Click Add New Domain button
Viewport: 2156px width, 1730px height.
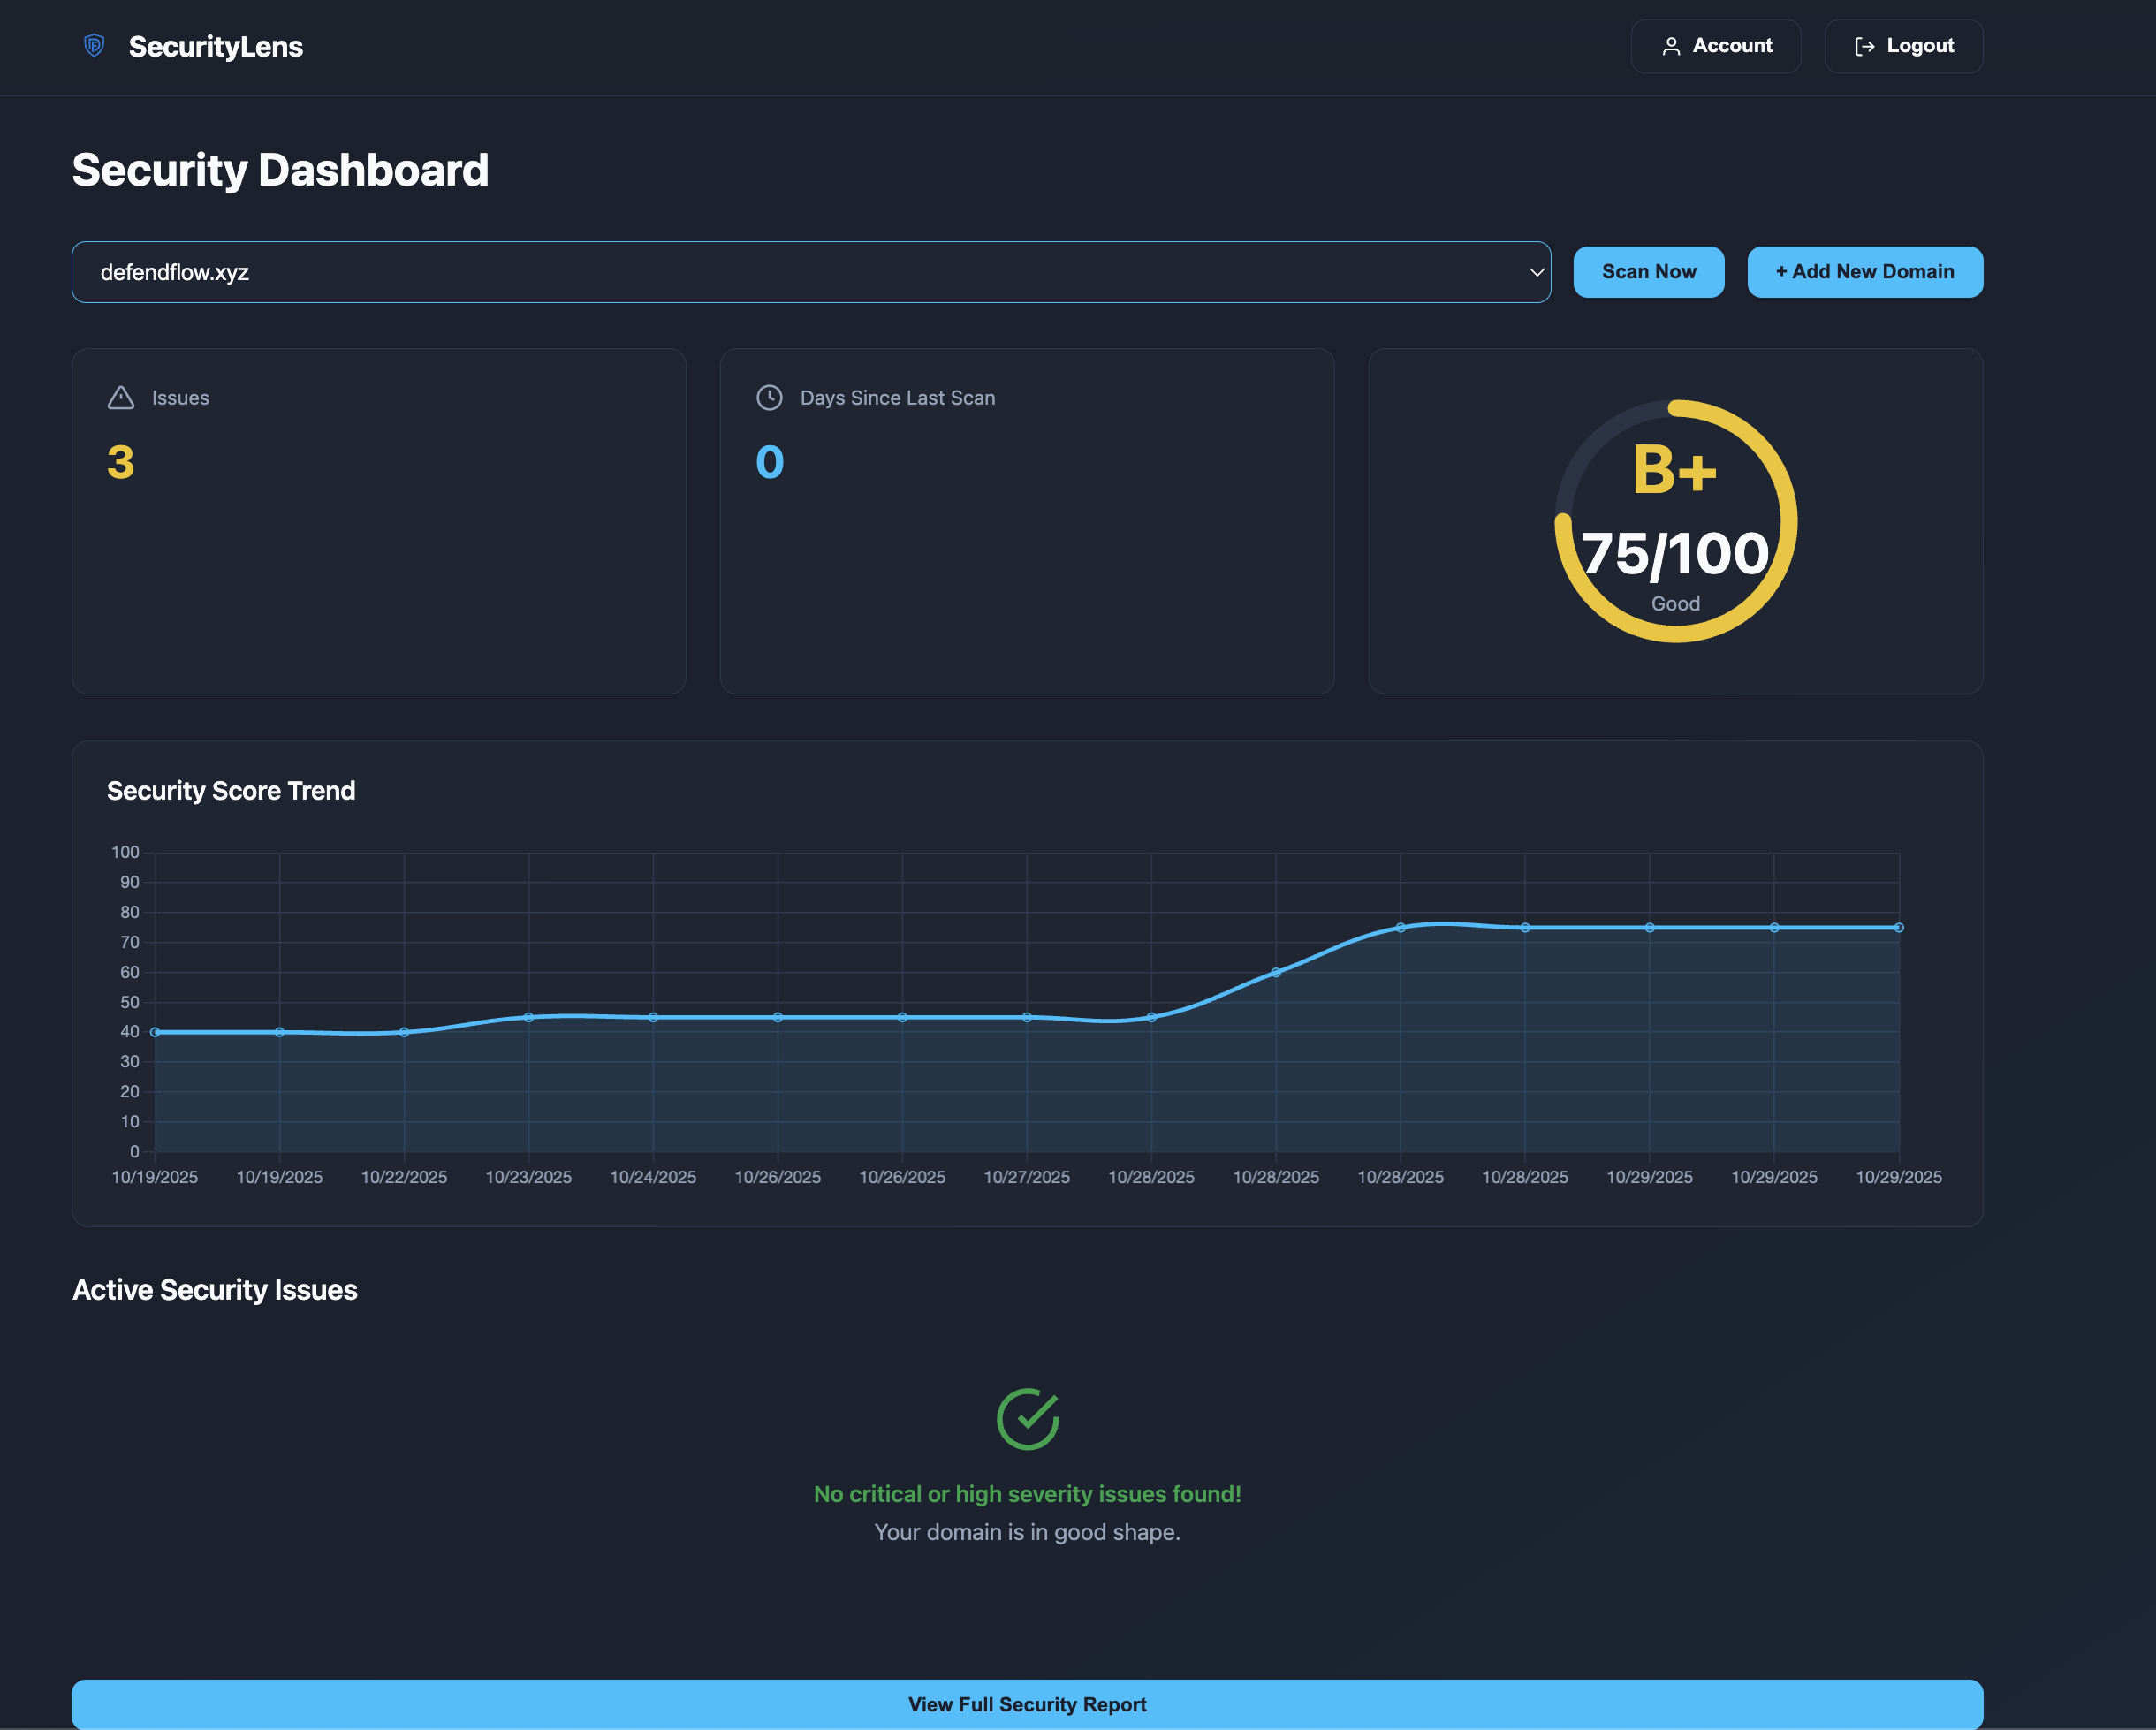1864,272
